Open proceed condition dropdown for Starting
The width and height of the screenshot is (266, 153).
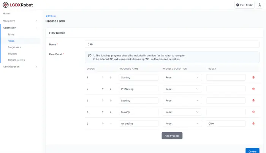click(182, 77)
